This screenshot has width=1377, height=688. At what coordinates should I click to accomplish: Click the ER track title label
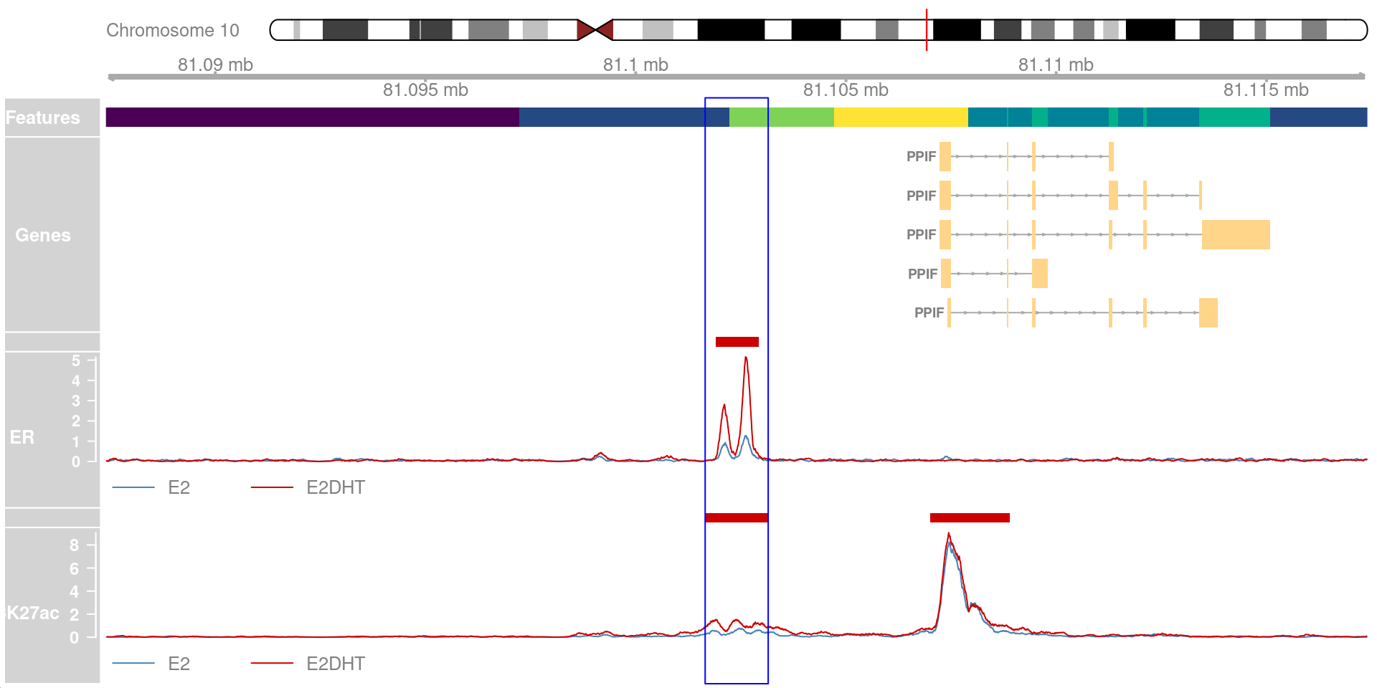point(22,437)
